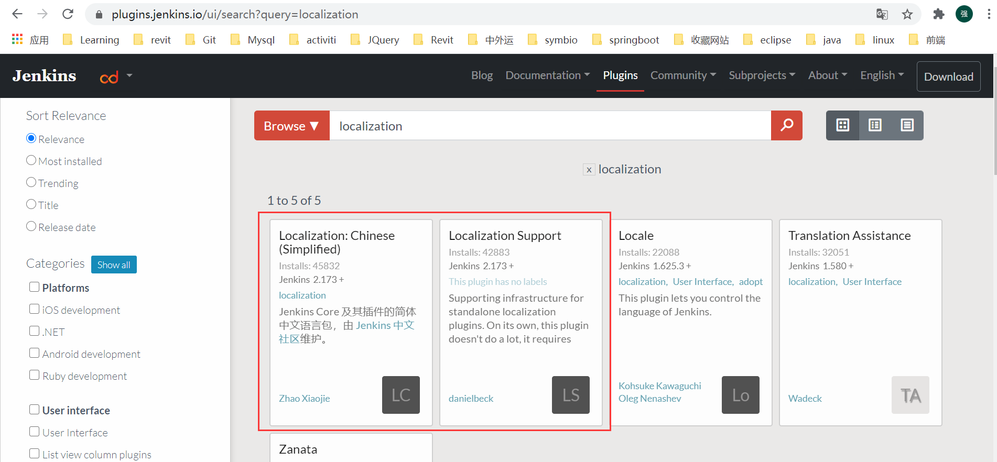Click the TA plugin icon badge

pyautogui.click(x=911, y=395)
